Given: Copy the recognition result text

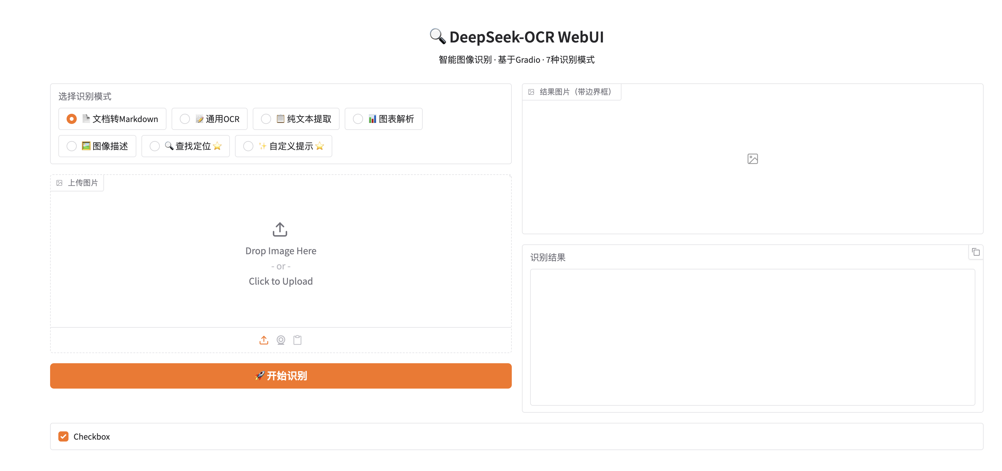Looking at the screenshot, I should [976, 252].
